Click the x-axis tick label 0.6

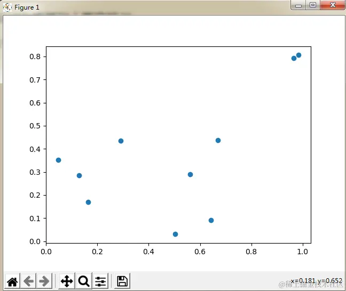[200, 252]
